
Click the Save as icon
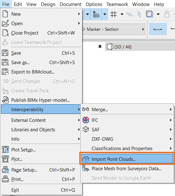[5, 63]
